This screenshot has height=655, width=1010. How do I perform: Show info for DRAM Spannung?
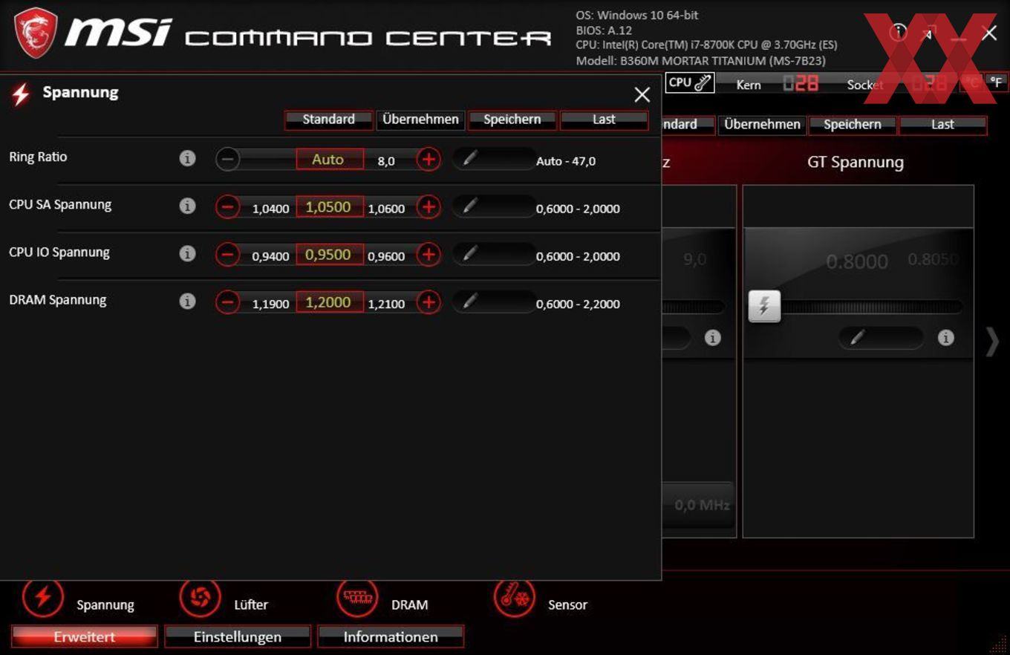[187, 301]
